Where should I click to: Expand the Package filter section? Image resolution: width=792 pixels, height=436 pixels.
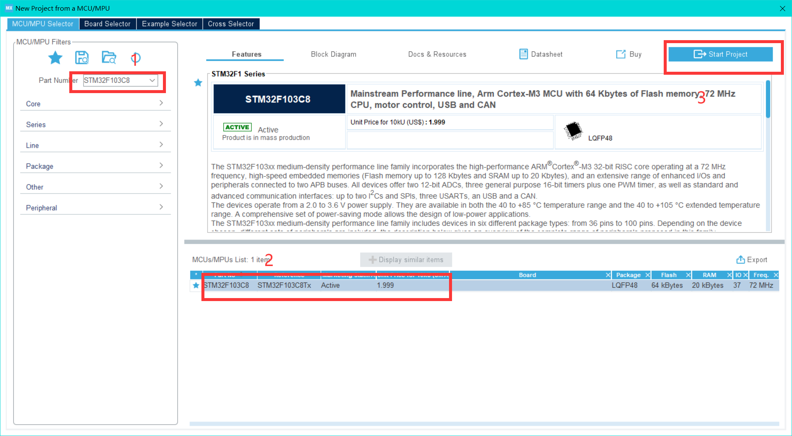tap(95, 166)
